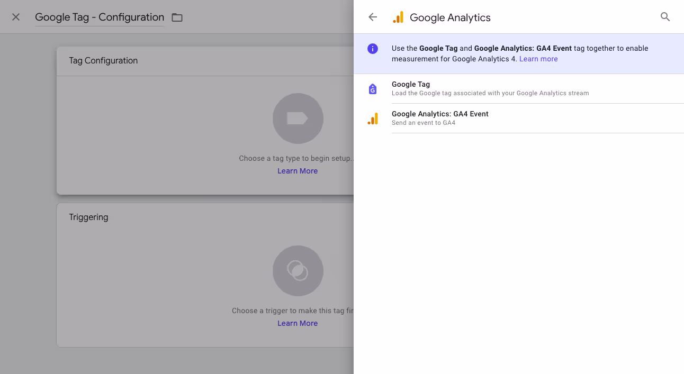Click 'Send an event to GA4' description
The width and height of the screenshot is (684, 374).
(x=424, y=123)
